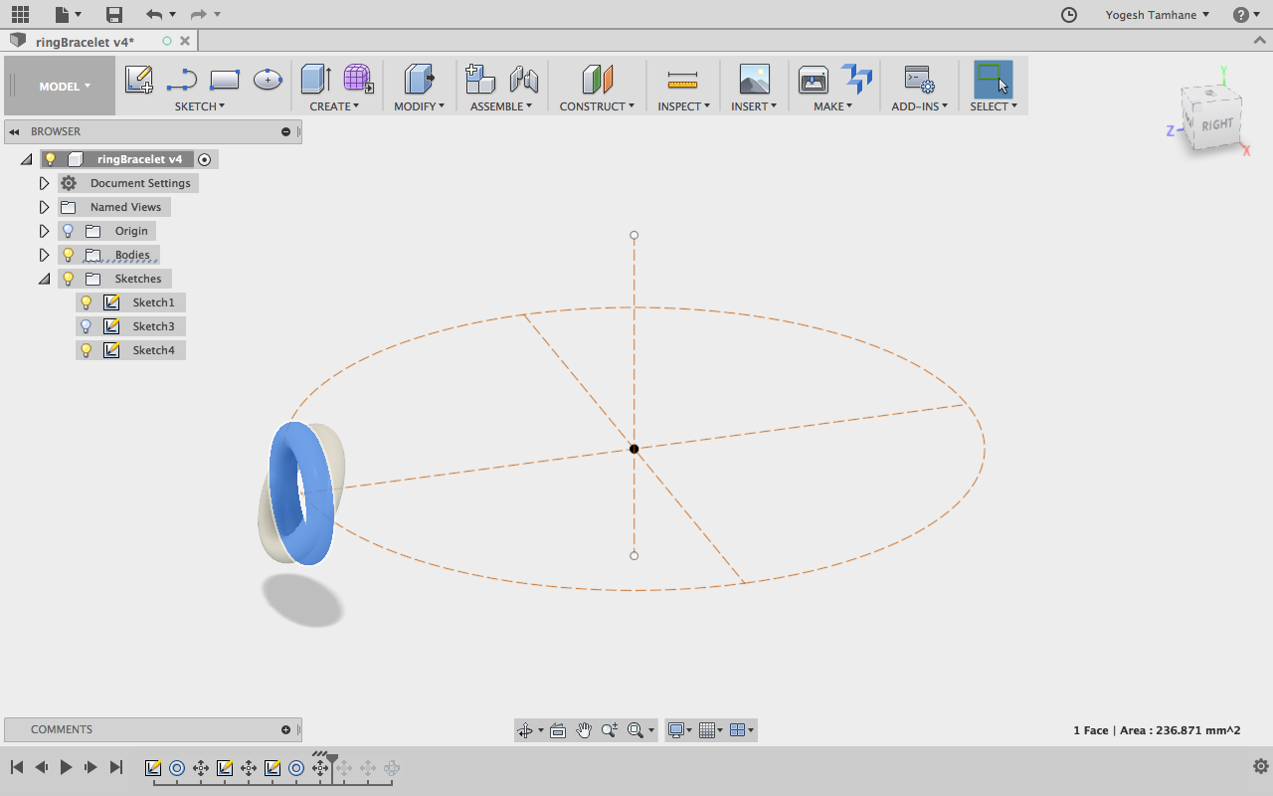This screenshot has height=796, width=1273.
Task: Open the ASSEMBLE menu
Action: pyautogui.click(x=501, y=106)
